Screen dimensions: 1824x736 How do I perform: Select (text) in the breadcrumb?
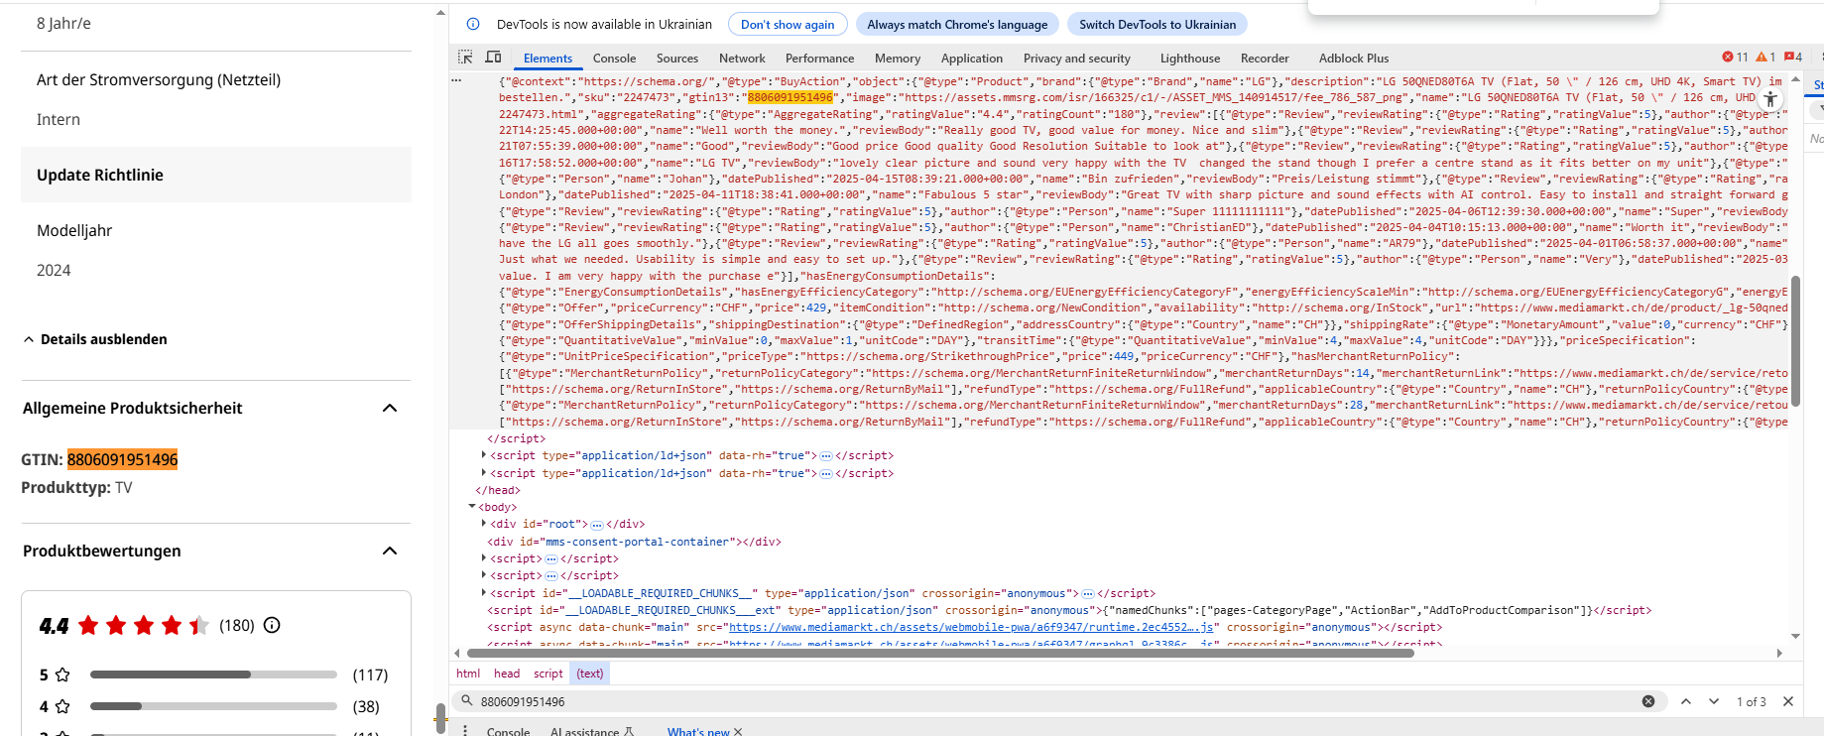coord(590,674)
